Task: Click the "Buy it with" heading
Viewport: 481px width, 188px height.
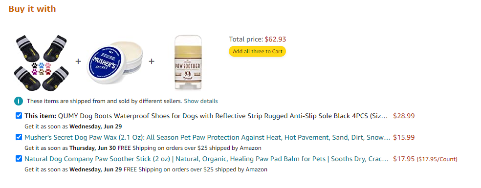Action: pyautogui.click(x=32, y=9)
